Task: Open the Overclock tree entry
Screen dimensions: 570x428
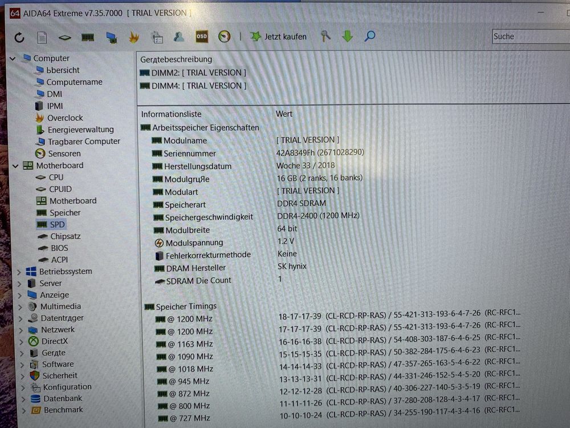Action: [x=65, y=118]
